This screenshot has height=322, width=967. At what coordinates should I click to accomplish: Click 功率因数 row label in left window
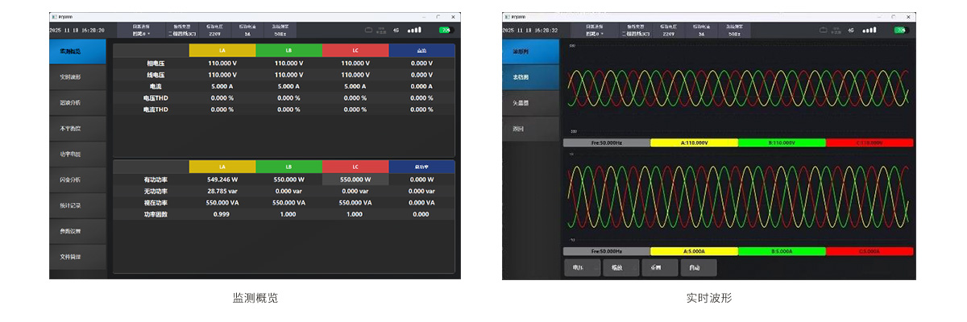pyautogui.click(x=156, y=215)
